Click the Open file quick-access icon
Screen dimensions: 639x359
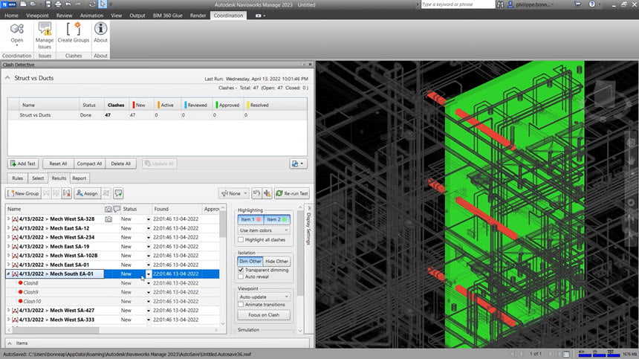[33, 4]
